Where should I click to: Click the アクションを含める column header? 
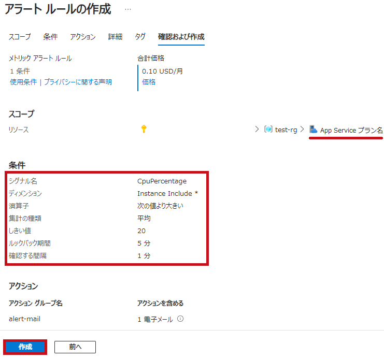161,303
